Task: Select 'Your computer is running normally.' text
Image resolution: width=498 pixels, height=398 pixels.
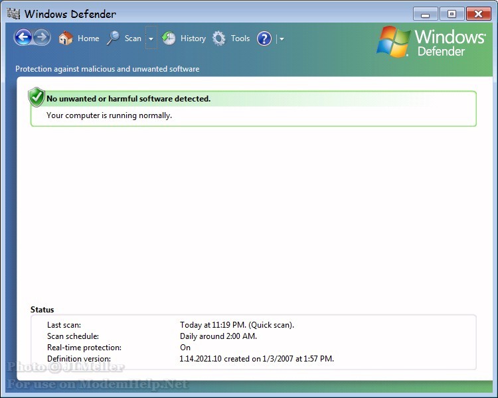Action: pyautogui.click(x=109, y=115)
